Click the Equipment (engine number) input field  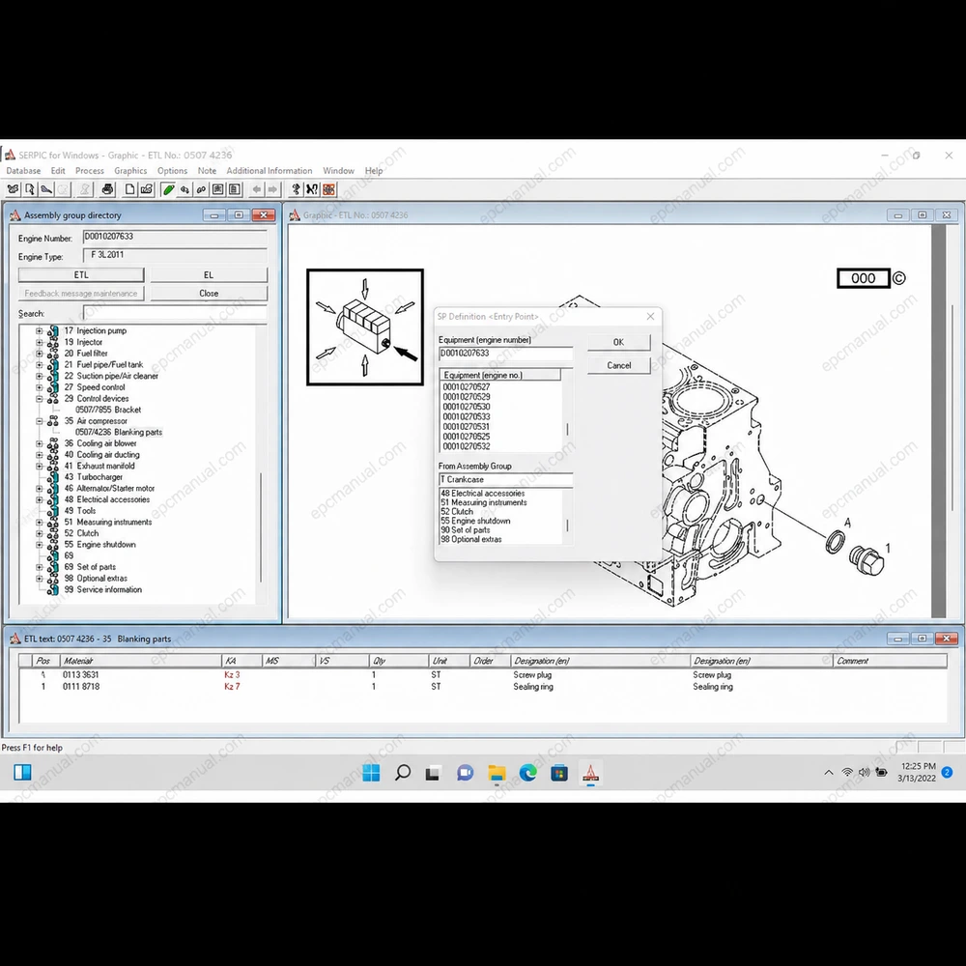[506, 354]
